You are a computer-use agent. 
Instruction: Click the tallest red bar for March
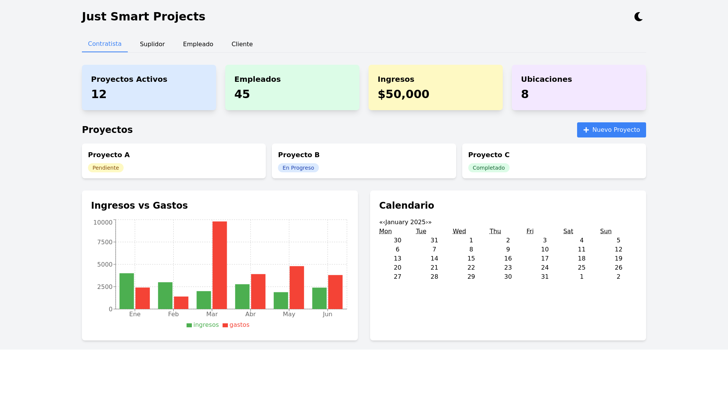click(220, 265)
